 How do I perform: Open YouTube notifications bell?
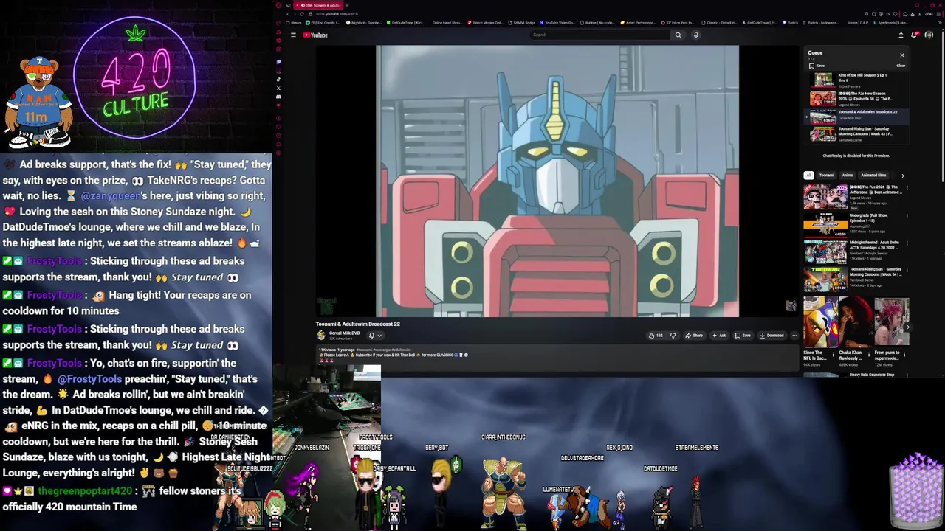click(x=915, y=35)
